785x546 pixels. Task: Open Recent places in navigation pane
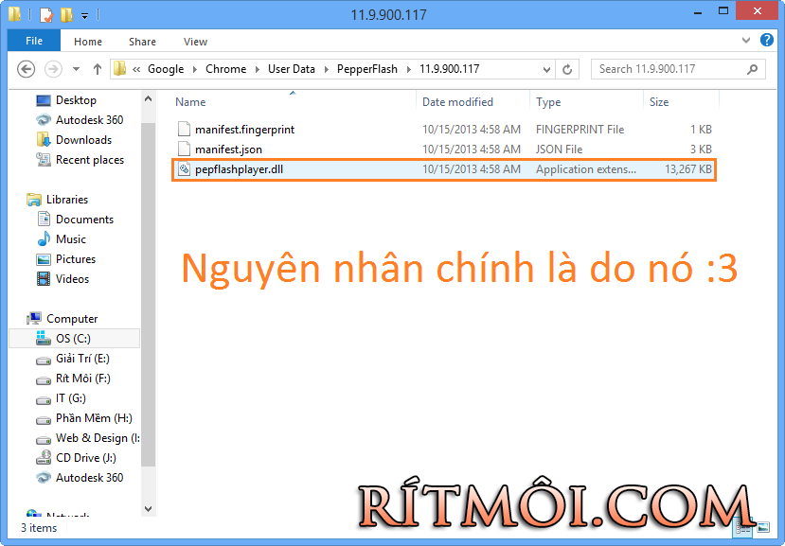90,160
